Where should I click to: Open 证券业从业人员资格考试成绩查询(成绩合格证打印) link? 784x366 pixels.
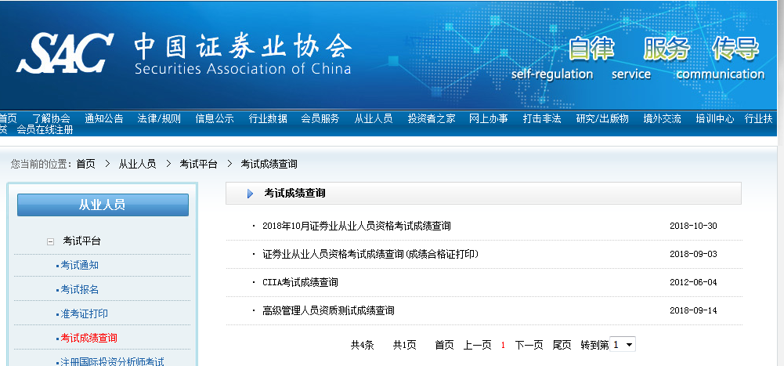pos(370,255)
